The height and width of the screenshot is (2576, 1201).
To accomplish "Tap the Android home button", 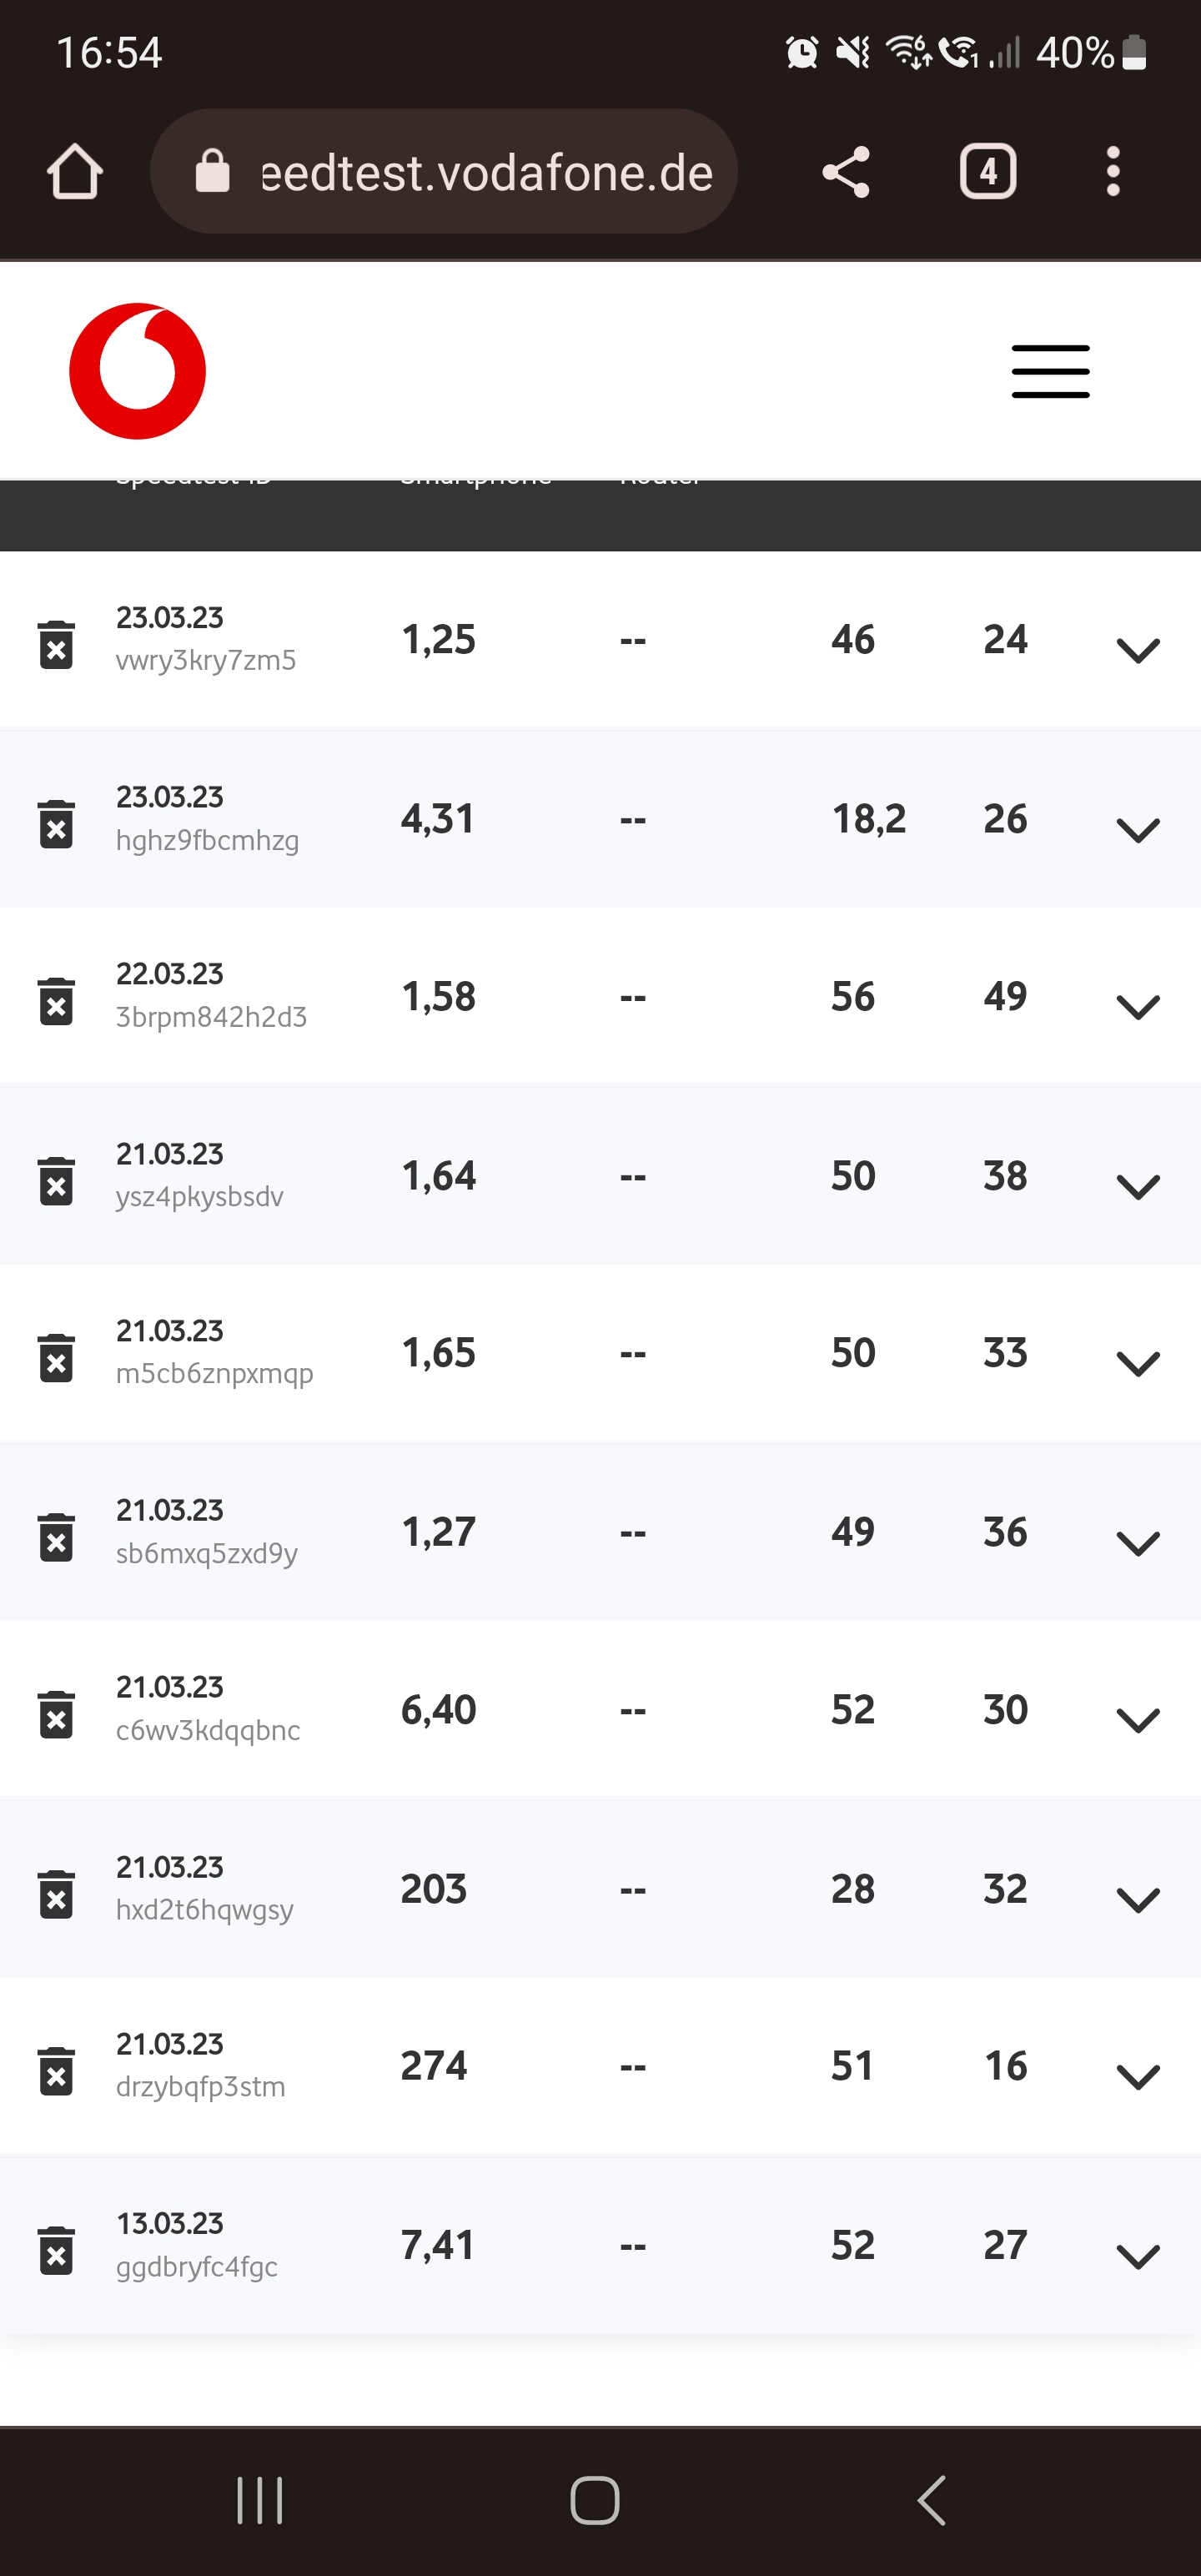I will tap(595, 2500).
